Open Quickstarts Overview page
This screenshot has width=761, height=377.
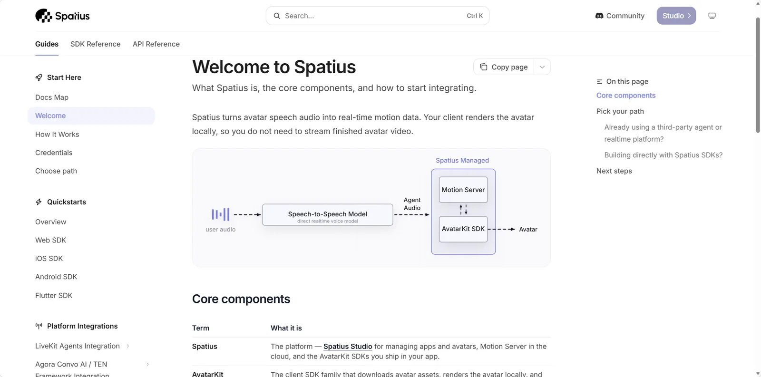tap(51, 222)
